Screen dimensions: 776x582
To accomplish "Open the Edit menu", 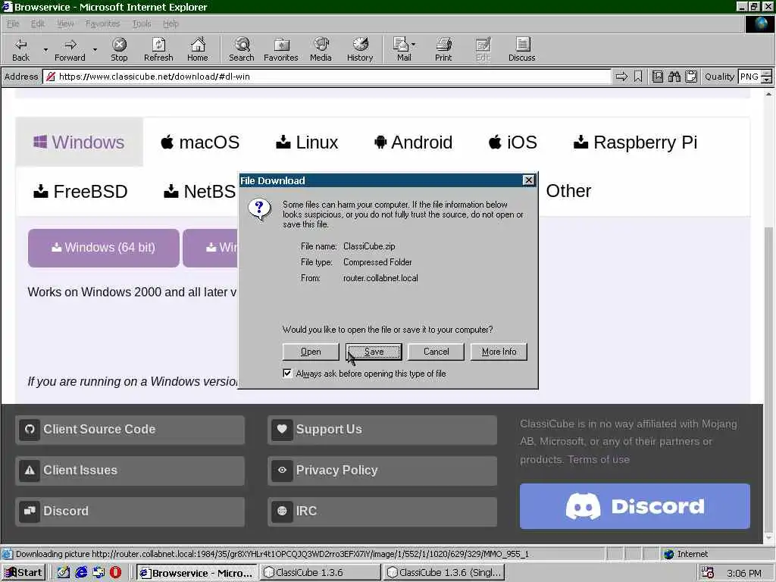I will 38,23.
